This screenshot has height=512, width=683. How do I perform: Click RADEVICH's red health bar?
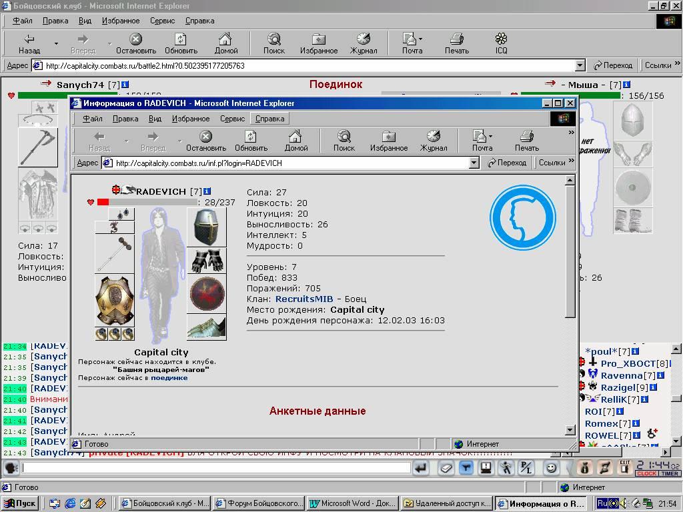pyautogui.click(x=103, y=202)
